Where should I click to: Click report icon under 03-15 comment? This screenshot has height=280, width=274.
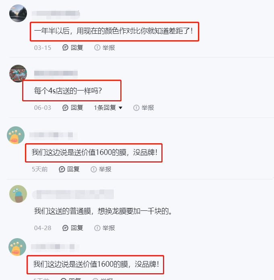(97, 47)
